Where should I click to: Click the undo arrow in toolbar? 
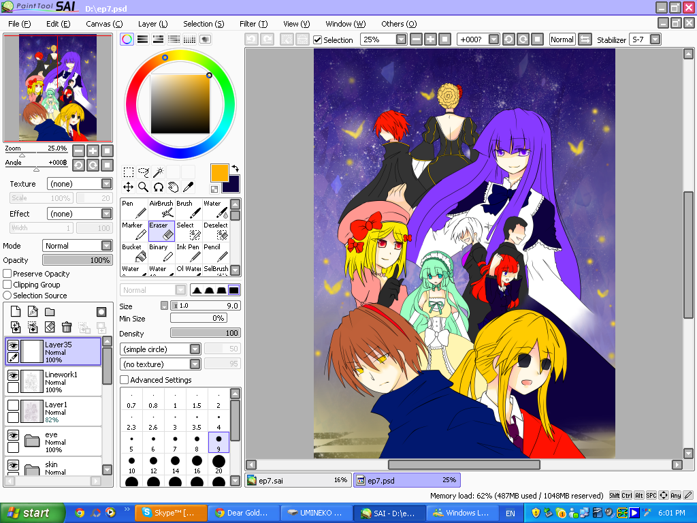pos(252,39)
